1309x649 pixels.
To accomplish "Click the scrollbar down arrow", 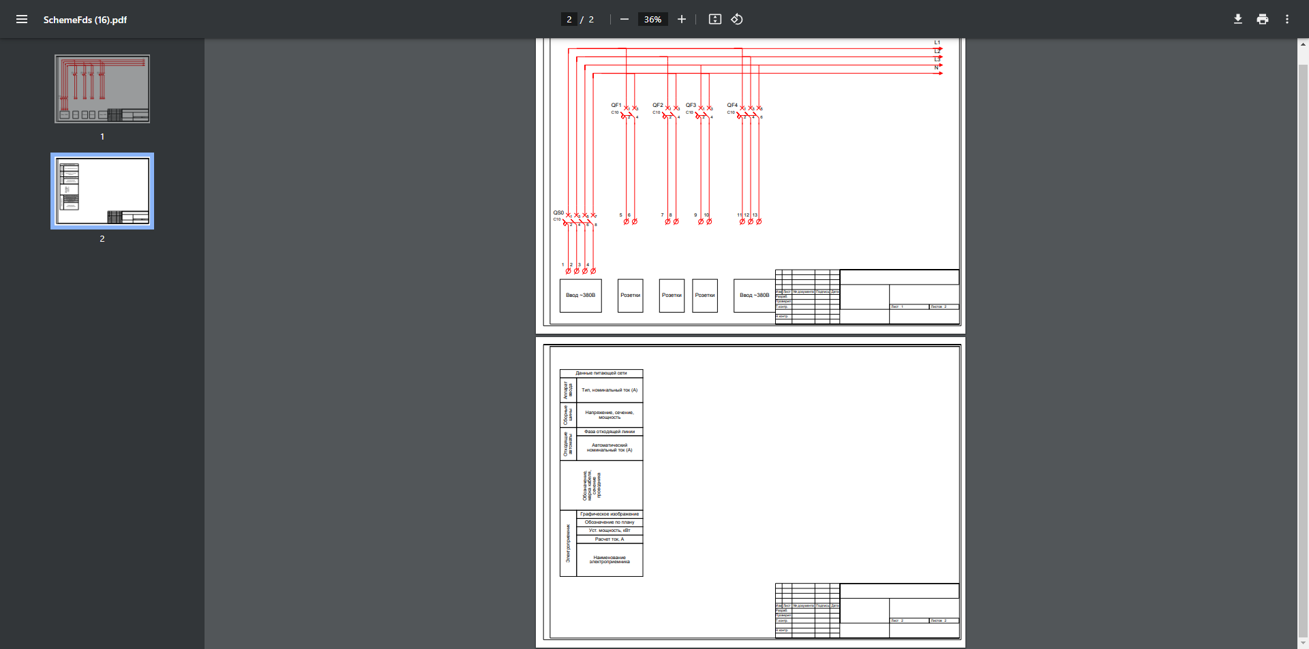I will [1303, 643].
